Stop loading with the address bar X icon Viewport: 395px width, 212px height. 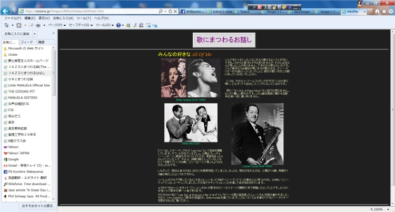coord(175,12)
